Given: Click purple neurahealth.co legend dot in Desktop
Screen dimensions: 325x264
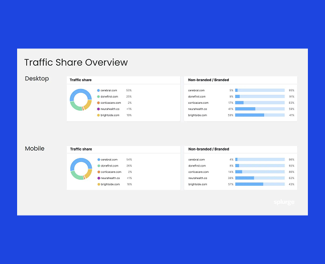Looking at the screenshot, I should coord(99,109).
